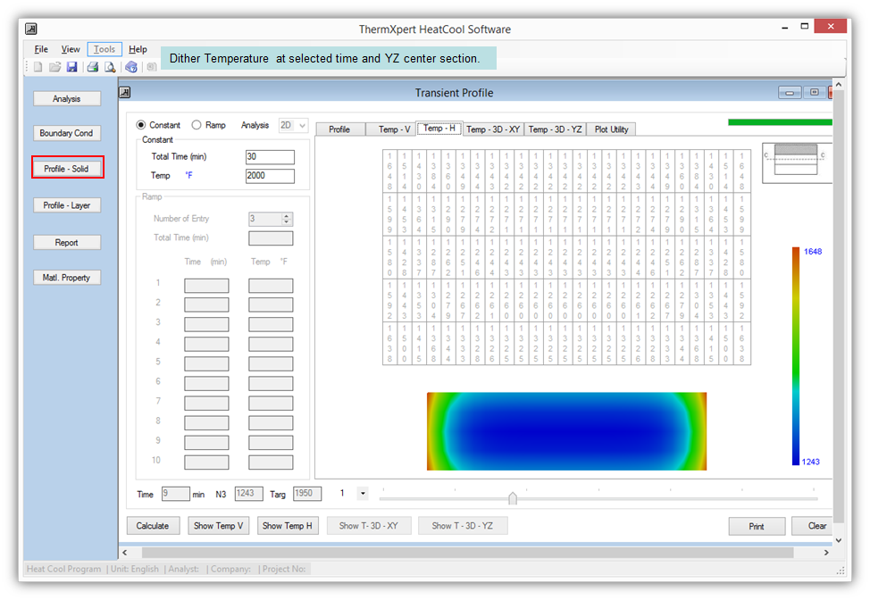Image resolution: width=870 pixels, height=600 pixels.
Task: Click Ramp row 1 Time input field
Action: pyautogui.click(x=206, y=286)
